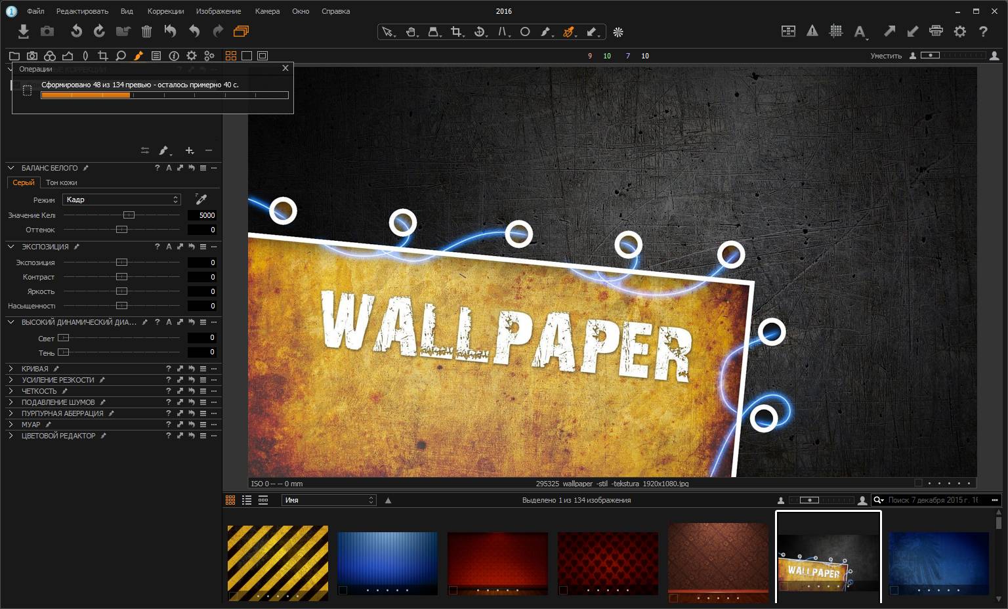The image size is (1008, 609).
Task: Tick the selection checkbox below viewer image
Action: [x=918, y=483]
